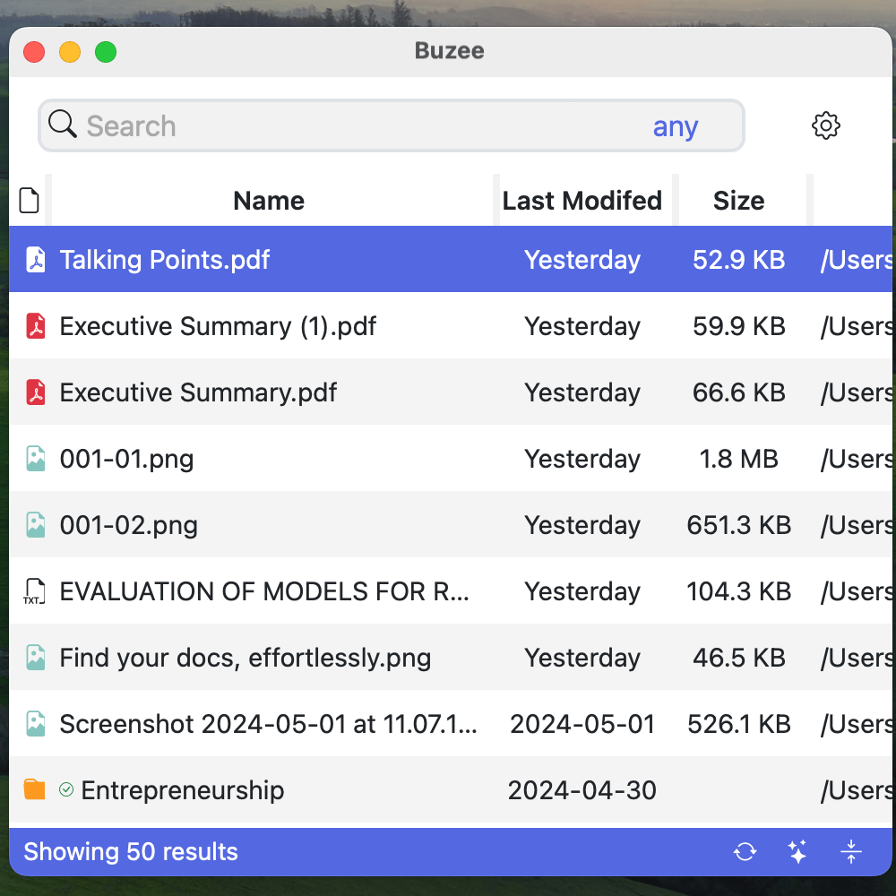Click the collapse icon in status bar

[851, 851]
